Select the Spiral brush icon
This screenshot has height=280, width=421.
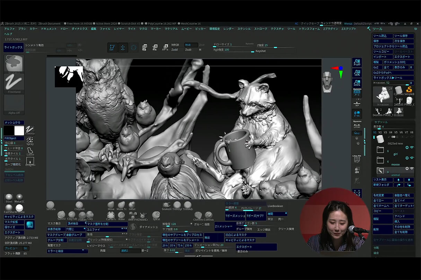(156, 215)
